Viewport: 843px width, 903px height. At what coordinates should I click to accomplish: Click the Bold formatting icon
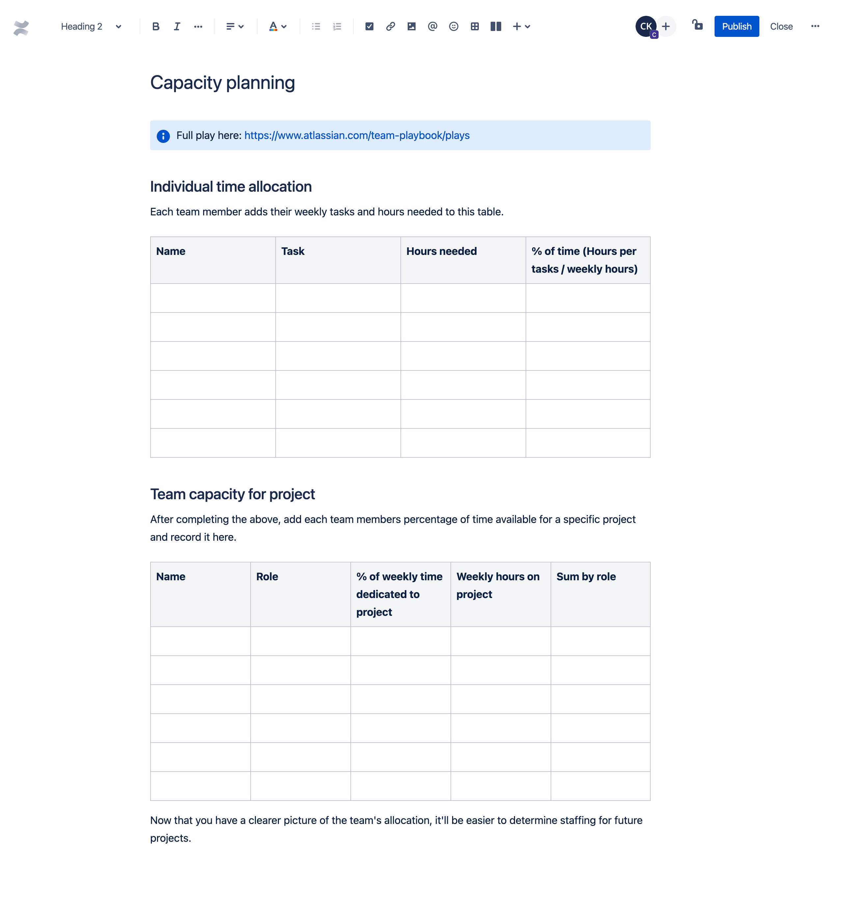(156, 26)
